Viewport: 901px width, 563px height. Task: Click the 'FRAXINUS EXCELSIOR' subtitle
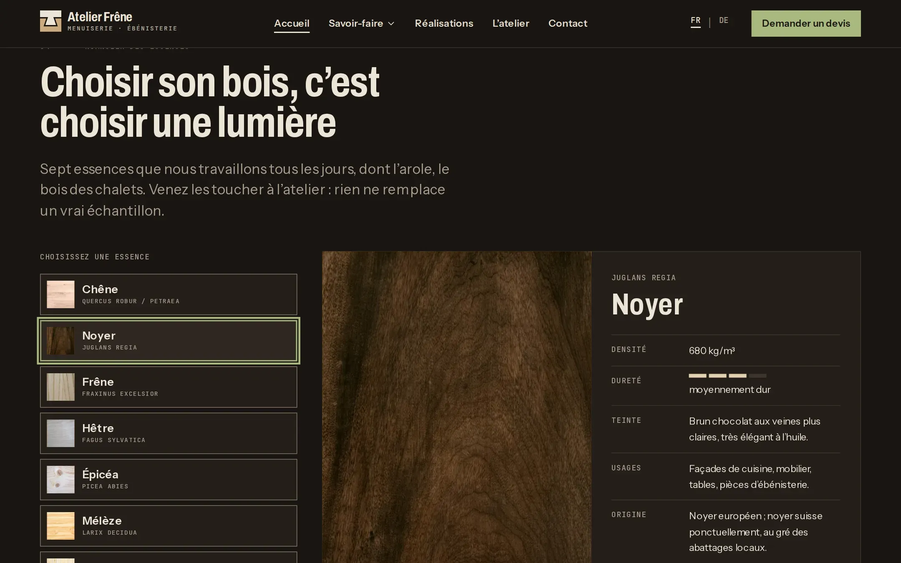click(120, 394)
